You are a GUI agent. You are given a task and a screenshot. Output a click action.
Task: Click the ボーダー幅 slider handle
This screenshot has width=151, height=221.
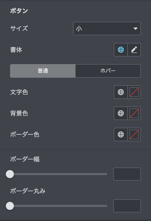tap(10, 174)
